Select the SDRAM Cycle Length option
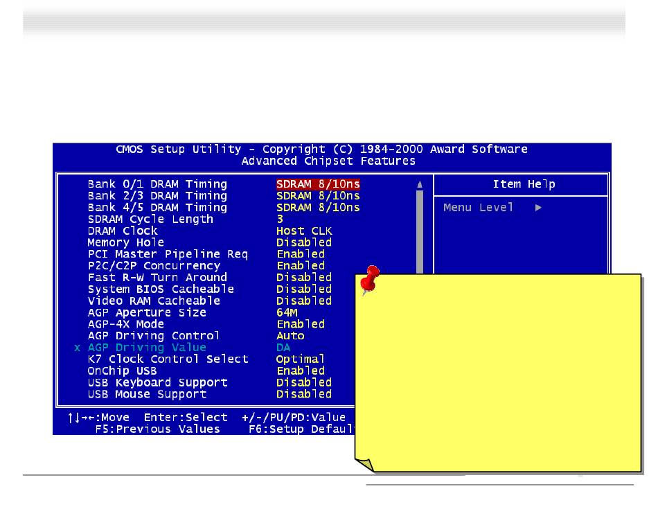This screenshot has height=509, width=658. pyautogui.click(x=150, y=220)
